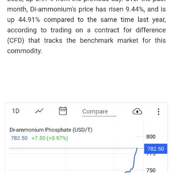
Task: Change chart type with line icon
Action: [x=40, y=111]
